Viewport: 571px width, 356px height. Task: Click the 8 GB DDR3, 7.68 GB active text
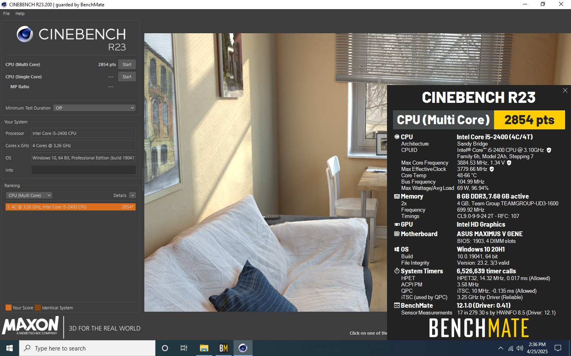click(493, 196)
